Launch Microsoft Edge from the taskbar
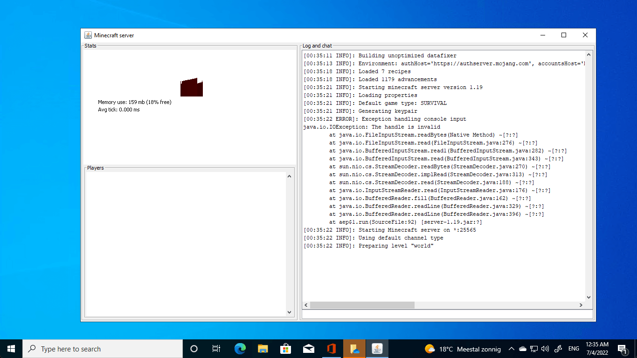 240,349
